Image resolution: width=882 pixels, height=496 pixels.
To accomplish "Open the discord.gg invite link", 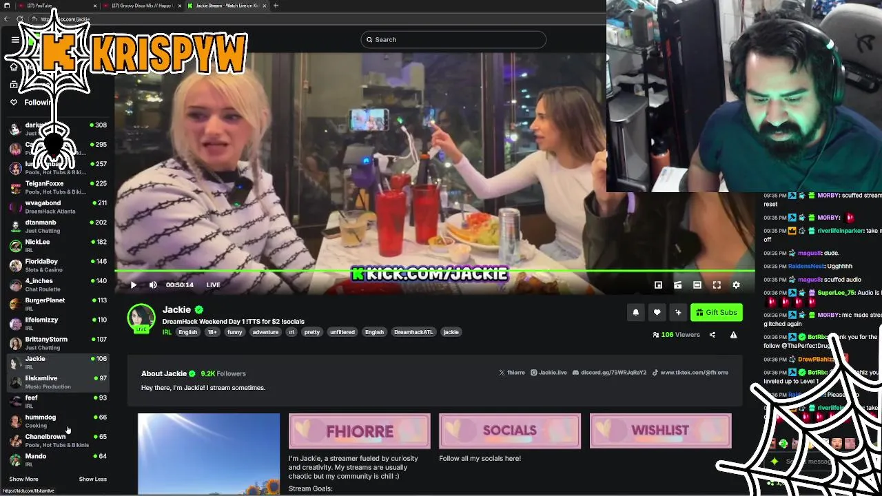I will pos(610,373).
